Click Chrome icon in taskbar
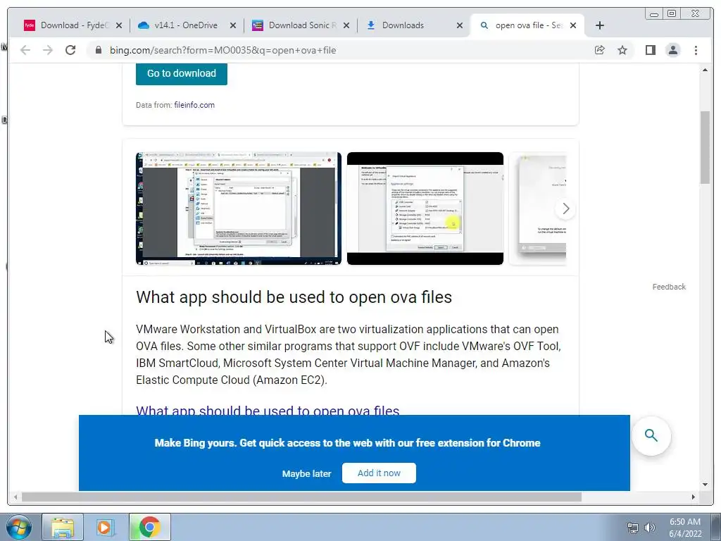The width and height of the screenshot is (721, 541). coord(149,527)
